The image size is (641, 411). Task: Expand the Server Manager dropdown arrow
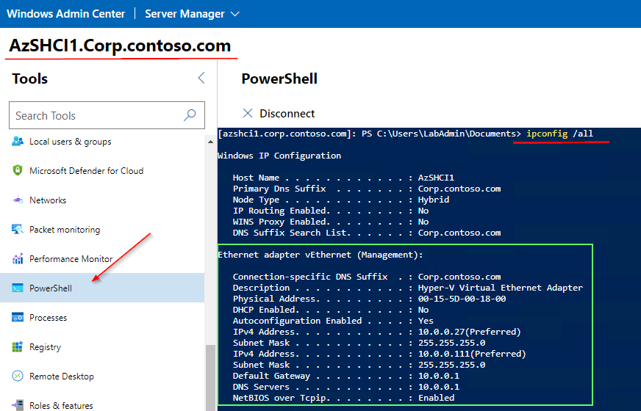click(x=234, y=14)
